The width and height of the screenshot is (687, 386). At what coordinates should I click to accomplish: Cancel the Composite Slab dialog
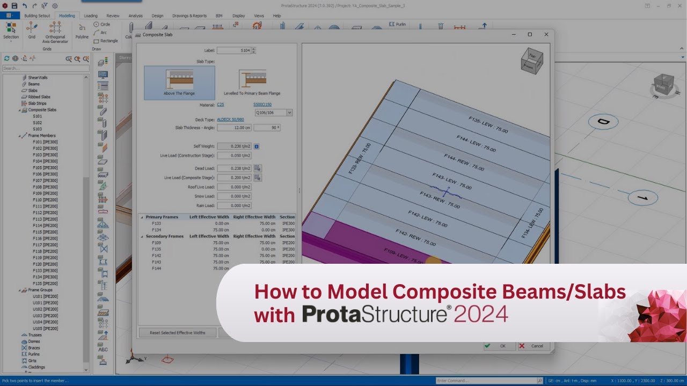click(x=533, y=346)
